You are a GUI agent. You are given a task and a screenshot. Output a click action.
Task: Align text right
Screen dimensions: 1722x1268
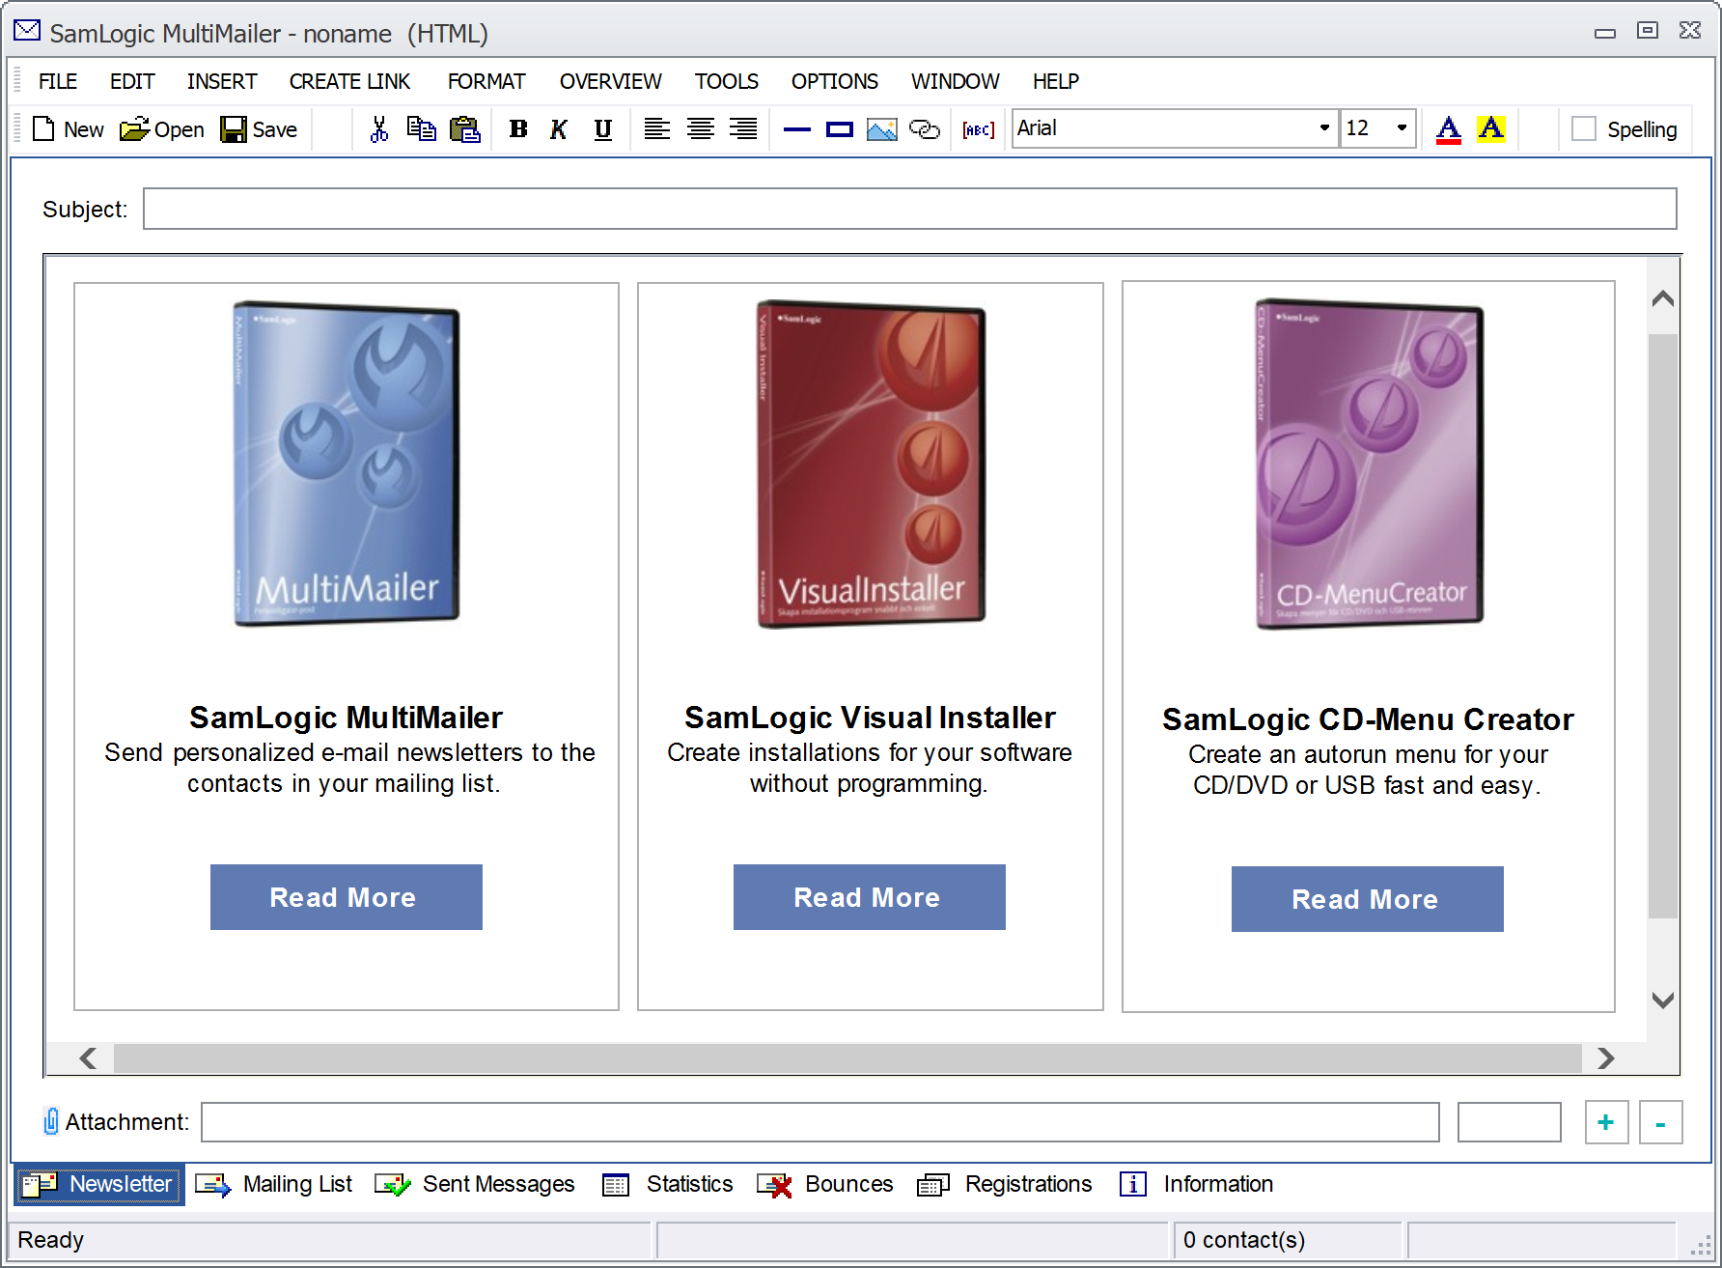(x=743, y=129)
